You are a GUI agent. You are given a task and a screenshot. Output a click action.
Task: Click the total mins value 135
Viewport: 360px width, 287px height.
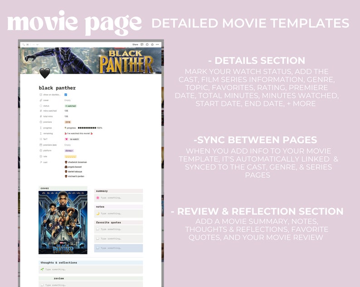click(66, 117)
